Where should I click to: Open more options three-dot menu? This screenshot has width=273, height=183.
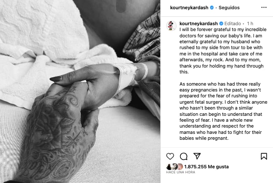(x=264, y=8)
